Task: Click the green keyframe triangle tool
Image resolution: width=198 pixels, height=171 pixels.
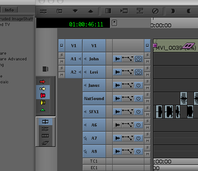Action: pos(43,110)
